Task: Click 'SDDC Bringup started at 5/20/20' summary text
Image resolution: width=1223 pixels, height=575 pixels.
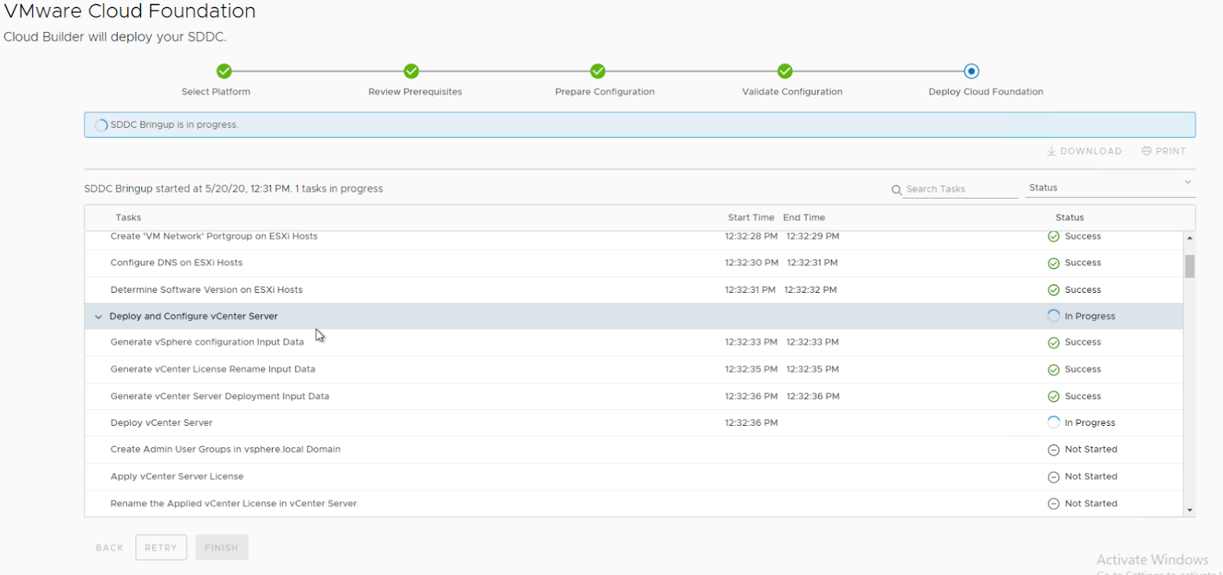Action: click(233, 189)
